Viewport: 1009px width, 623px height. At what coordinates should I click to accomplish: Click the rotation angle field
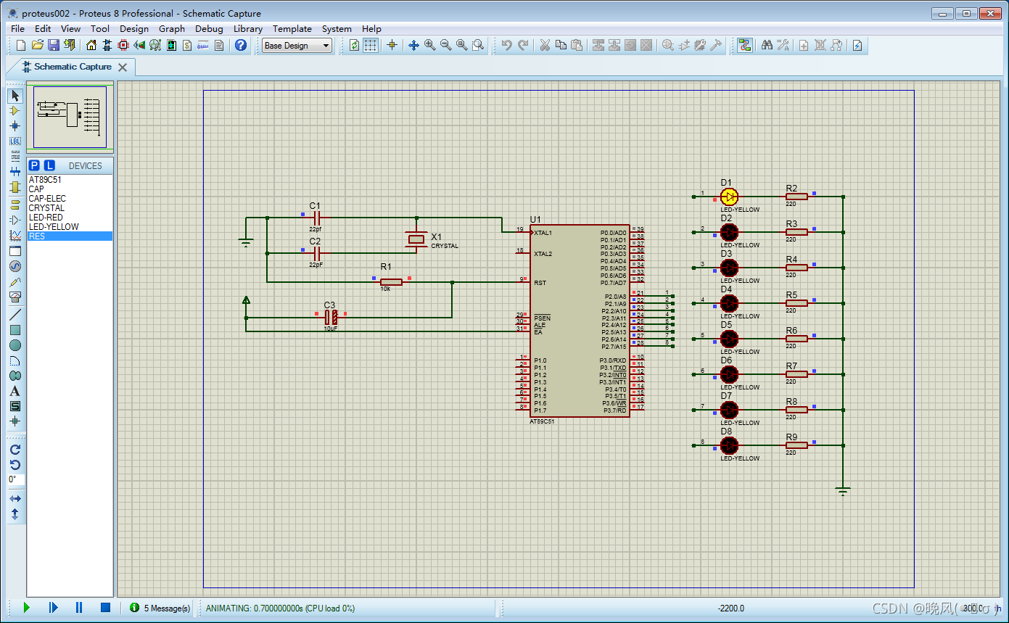pyautogui.click(x=16, y=479)
